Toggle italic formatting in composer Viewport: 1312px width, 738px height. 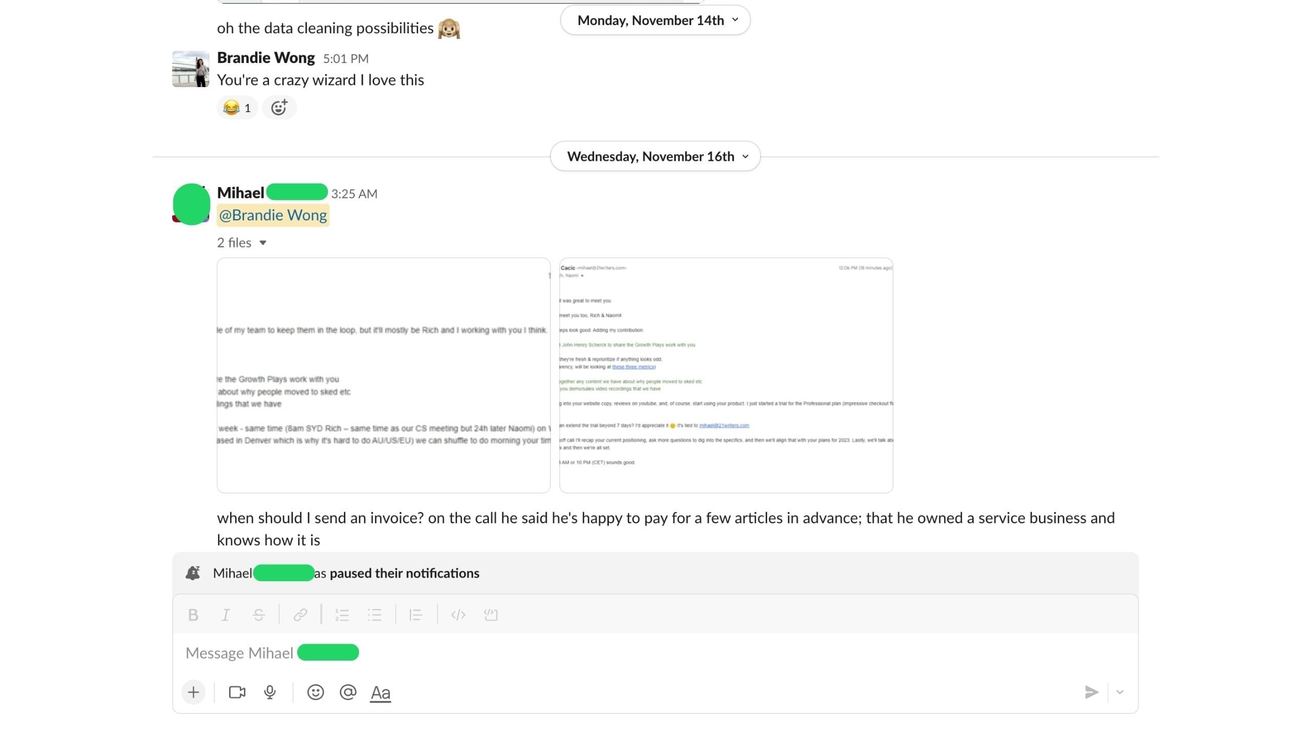(225, 614)
